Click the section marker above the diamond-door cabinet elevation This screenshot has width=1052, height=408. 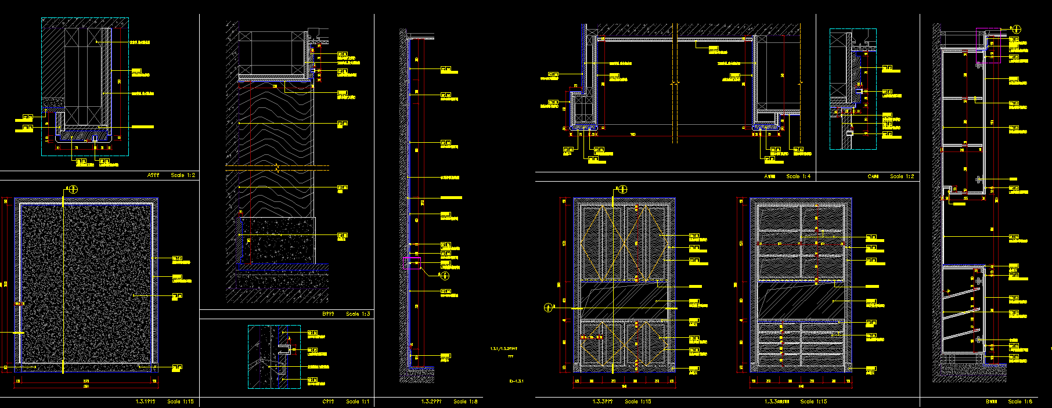(622, 189)
